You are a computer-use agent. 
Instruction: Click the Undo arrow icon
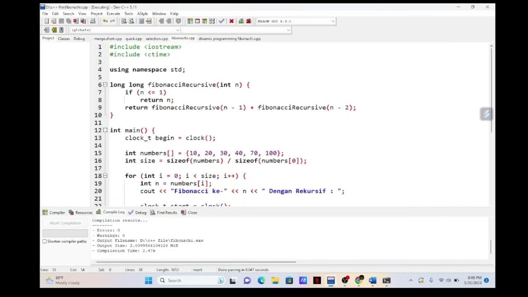(x=105, y=21)
